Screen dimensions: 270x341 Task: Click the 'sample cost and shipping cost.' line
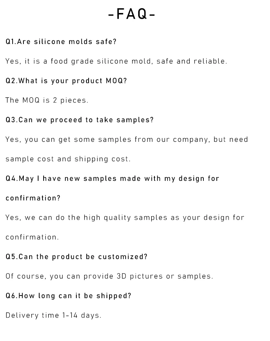click(x=68, y=159)
